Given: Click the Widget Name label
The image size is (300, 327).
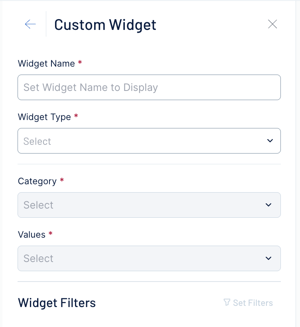Looking at the screenshot, I should pos(46,64).
